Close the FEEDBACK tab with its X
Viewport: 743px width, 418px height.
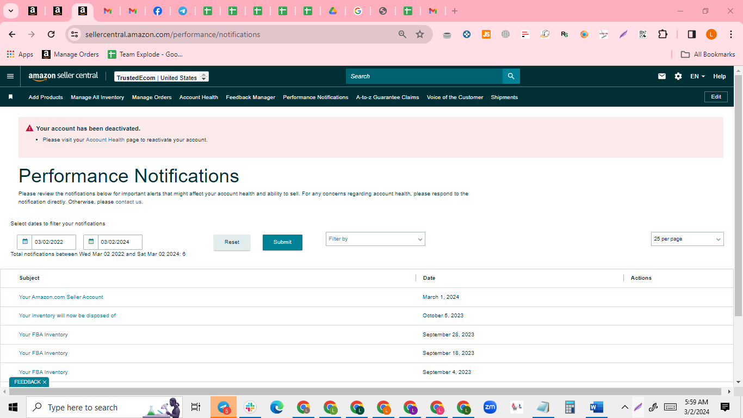(45, 382)
